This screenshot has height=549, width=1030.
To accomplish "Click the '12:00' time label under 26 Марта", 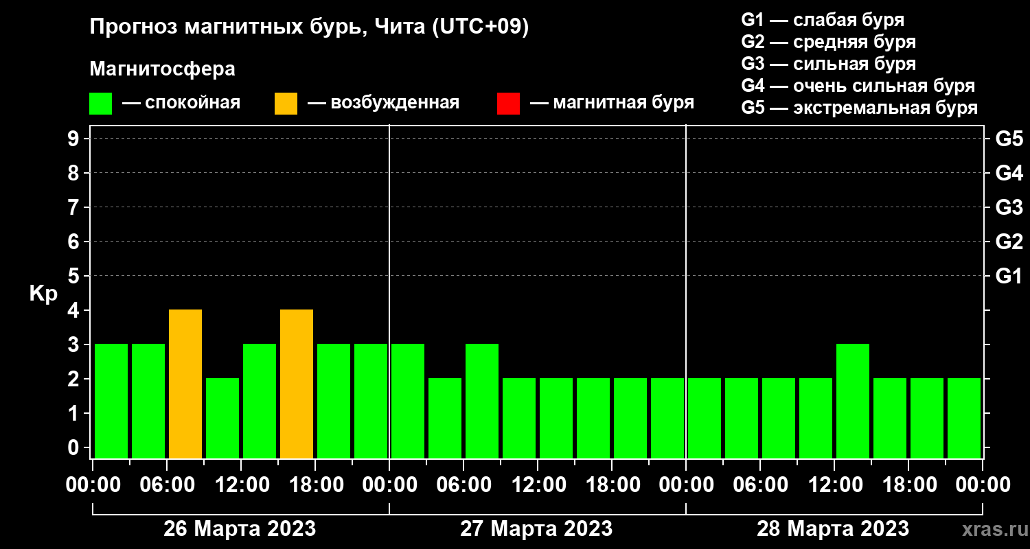I will [241, 485].
